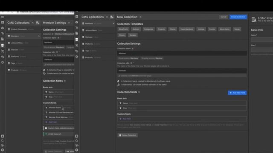The height and width of the screenshot is (153, 273).
Task: Click Cancel in New Collection header
Action: tap(224, 17)
